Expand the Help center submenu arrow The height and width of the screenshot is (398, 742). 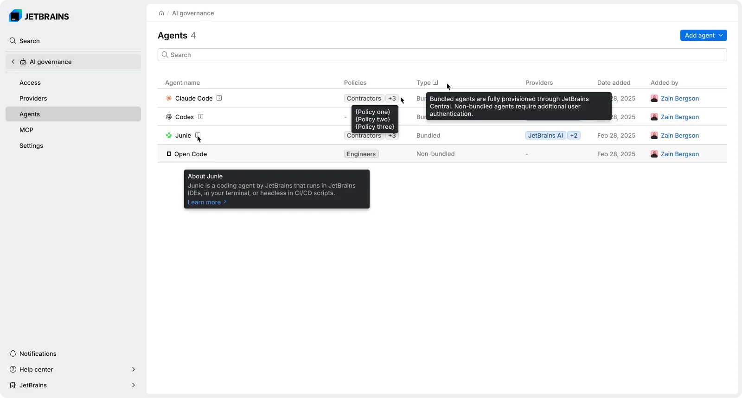click(x=134, y=369)
